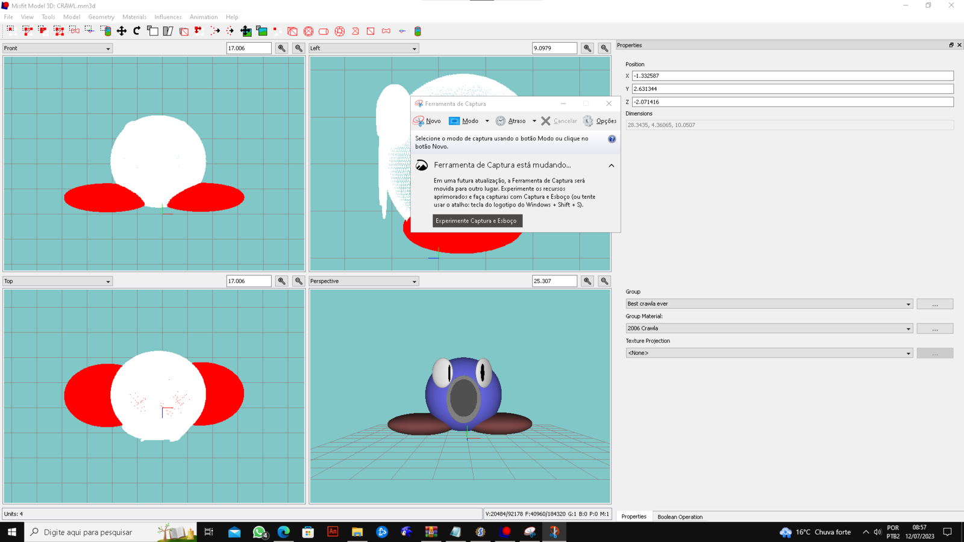This screenshot has width=964, height=542.
Task: Zoom in the Perspective viewport
Action: [x=587, y=281]
